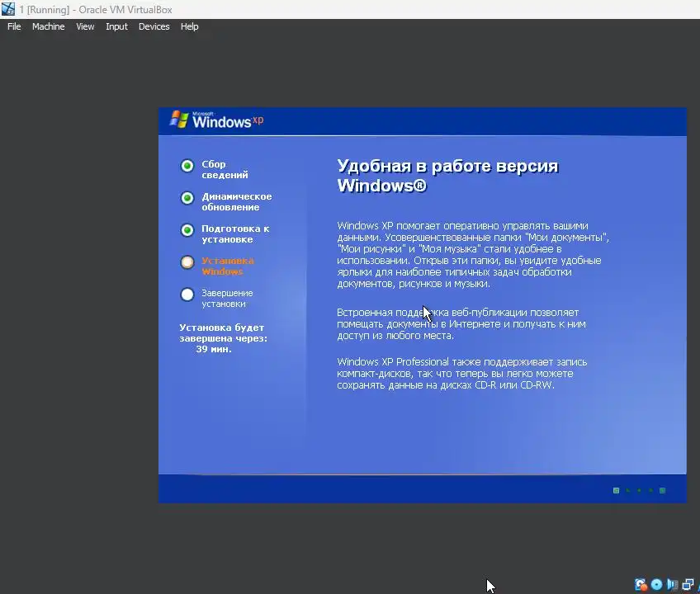Click the hard disk activity status icon
Viewport: 700px width, 594px height.
click(x=641, y=584)
